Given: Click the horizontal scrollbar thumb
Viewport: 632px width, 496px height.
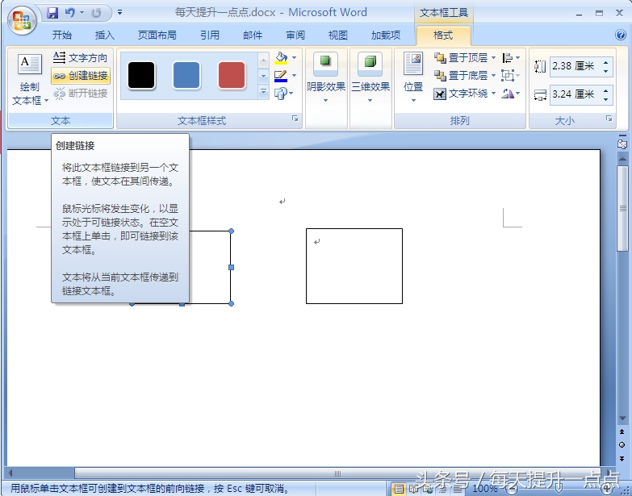Looking at the screenshot, I should coord(338,473).
